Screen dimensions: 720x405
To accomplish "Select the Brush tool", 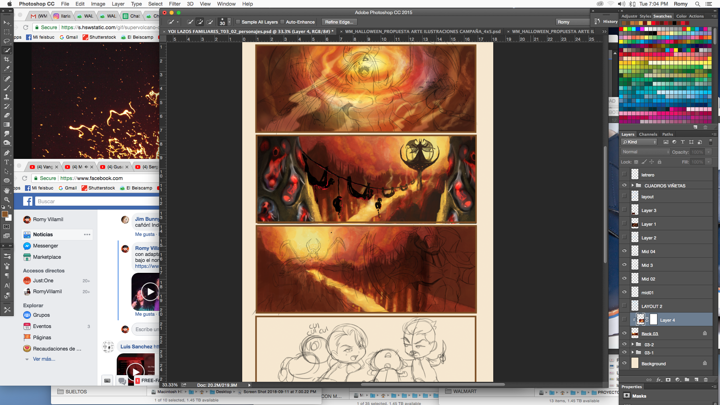I will [x=6, y=88].
